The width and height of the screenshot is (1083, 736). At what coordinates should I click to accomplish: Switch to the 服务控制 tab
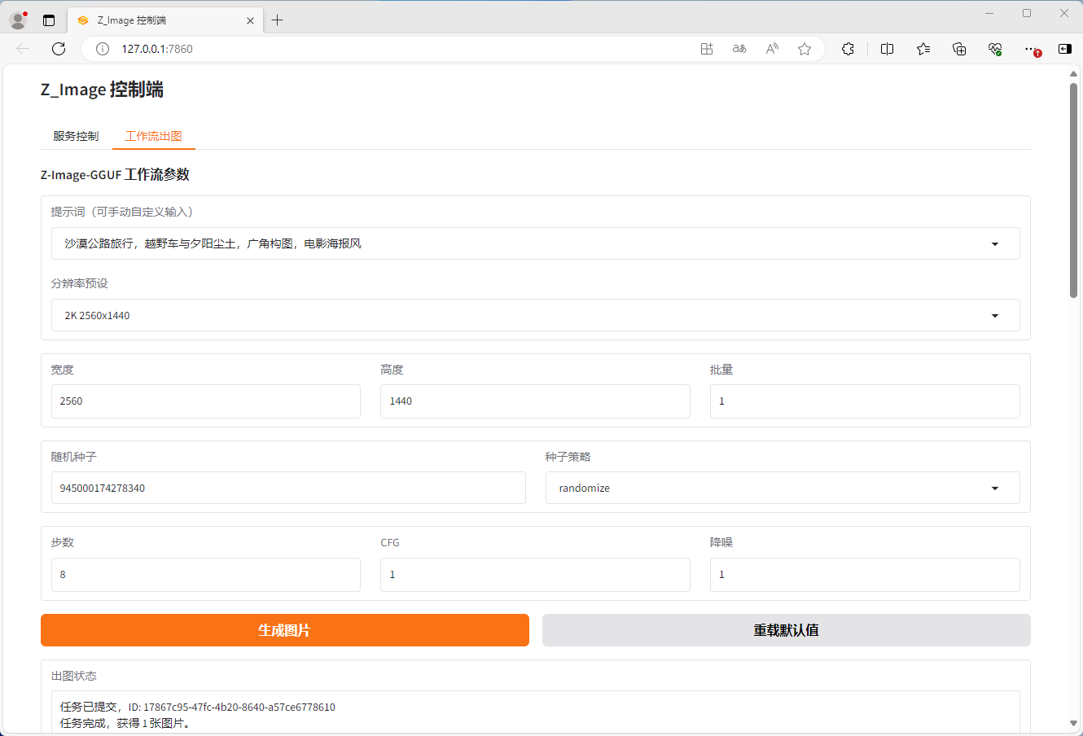pos(76,136)
